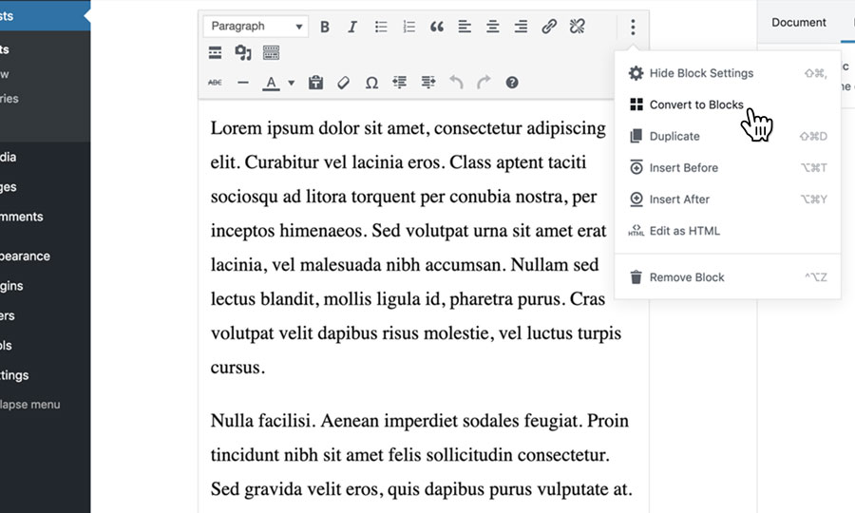The width and height of the screenshot is (855, 513).
Task: Open the three-dot block options menu
Action: 633,27
